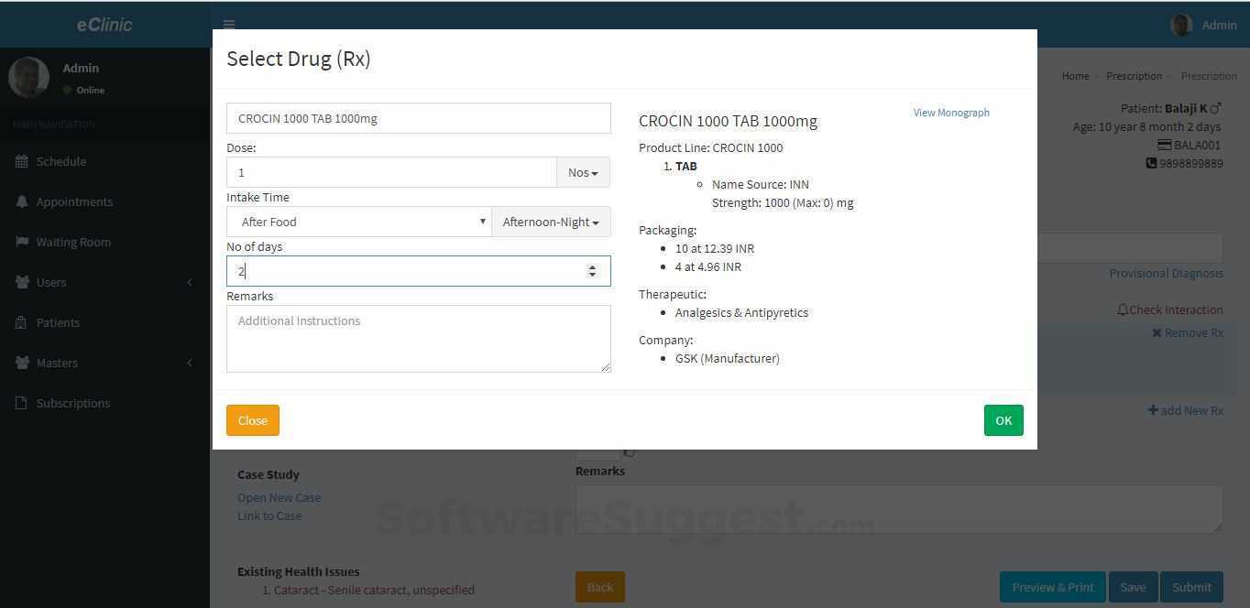
Task: Open the Nos dose unit dropdown
Action: tap(583, 172)
